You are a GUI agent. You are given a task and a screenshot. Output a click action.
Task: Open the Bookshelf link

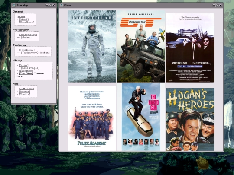[x=26, y=71]
